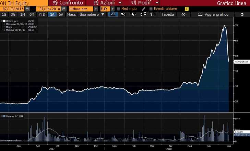Open 96) Azioni menu
The image size is (250, 151).
coord(104,3)
